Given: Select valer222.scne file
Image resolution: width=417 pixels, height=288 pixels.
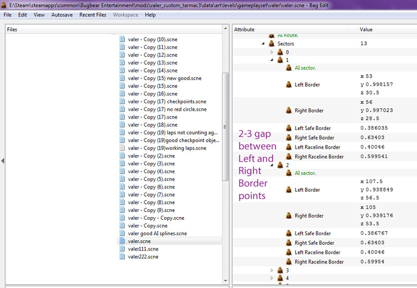Looking at the screenshot, I should pos(143,257).
